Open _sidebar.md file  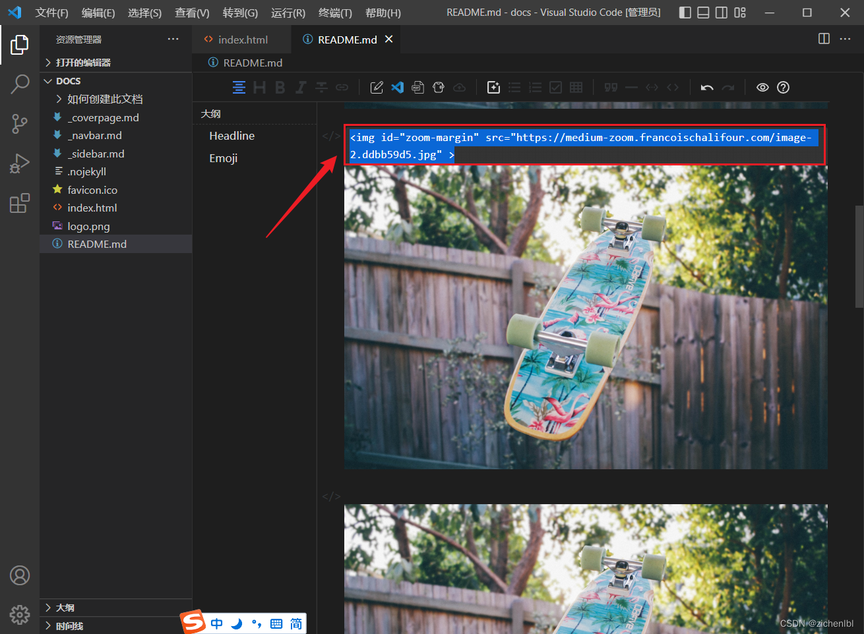click(115, 154)
